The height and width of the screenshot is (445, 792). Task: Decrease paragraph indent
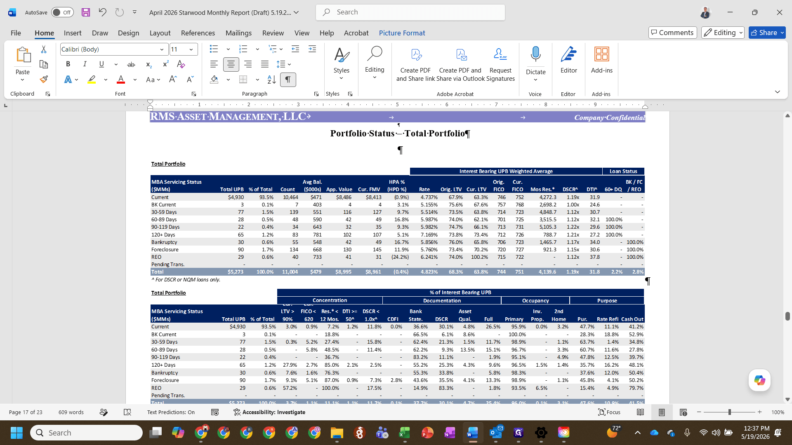click(295, 49)
